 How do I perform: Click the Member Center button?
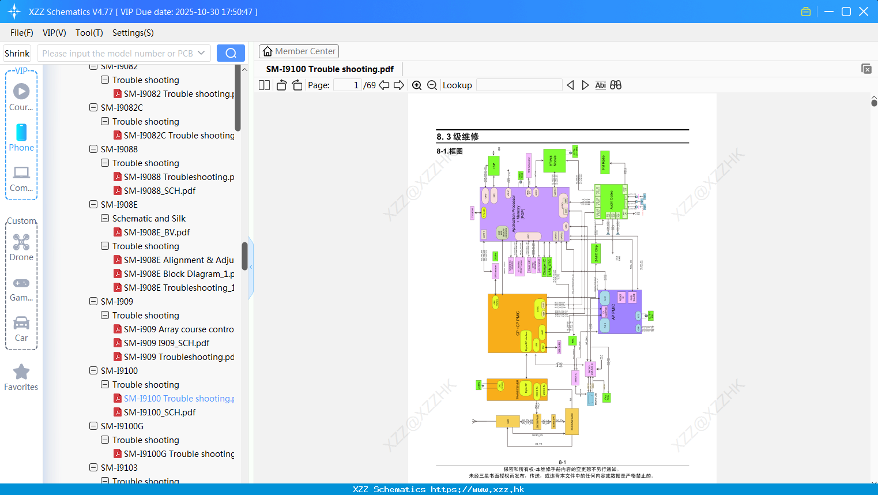click(299, 51)
